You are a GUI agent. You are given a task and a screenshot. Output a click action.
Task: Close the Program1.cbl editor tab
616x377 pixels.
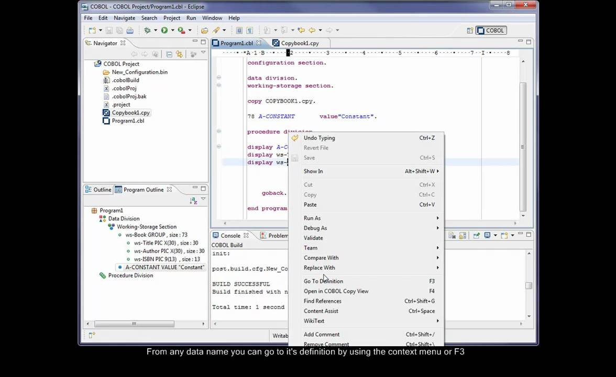point(259,43)
